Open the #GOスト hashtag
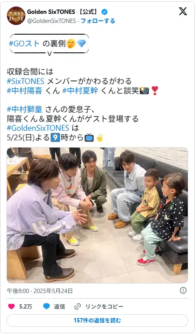Image resolution: width=196 pixels, height=335 pixels. pos(24,44)
